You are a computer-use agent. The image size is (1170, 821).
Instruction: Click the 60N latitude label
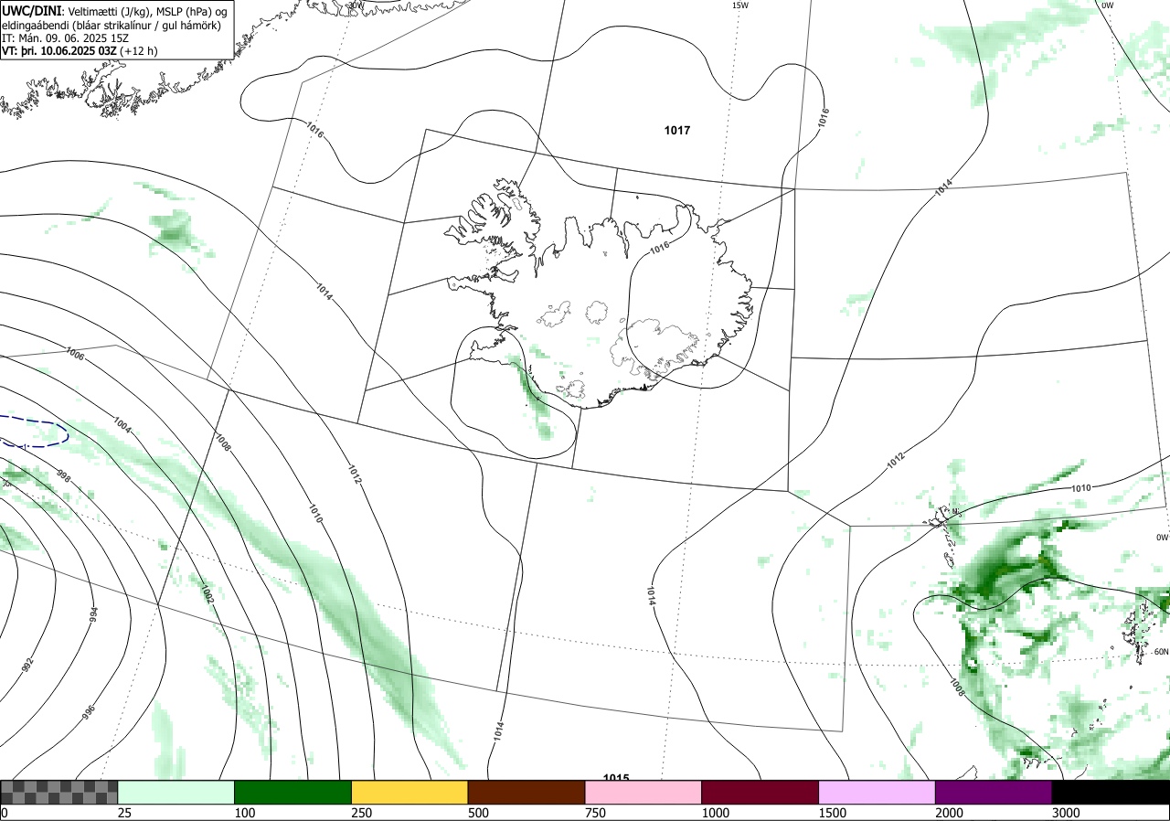coord(1162,652)
